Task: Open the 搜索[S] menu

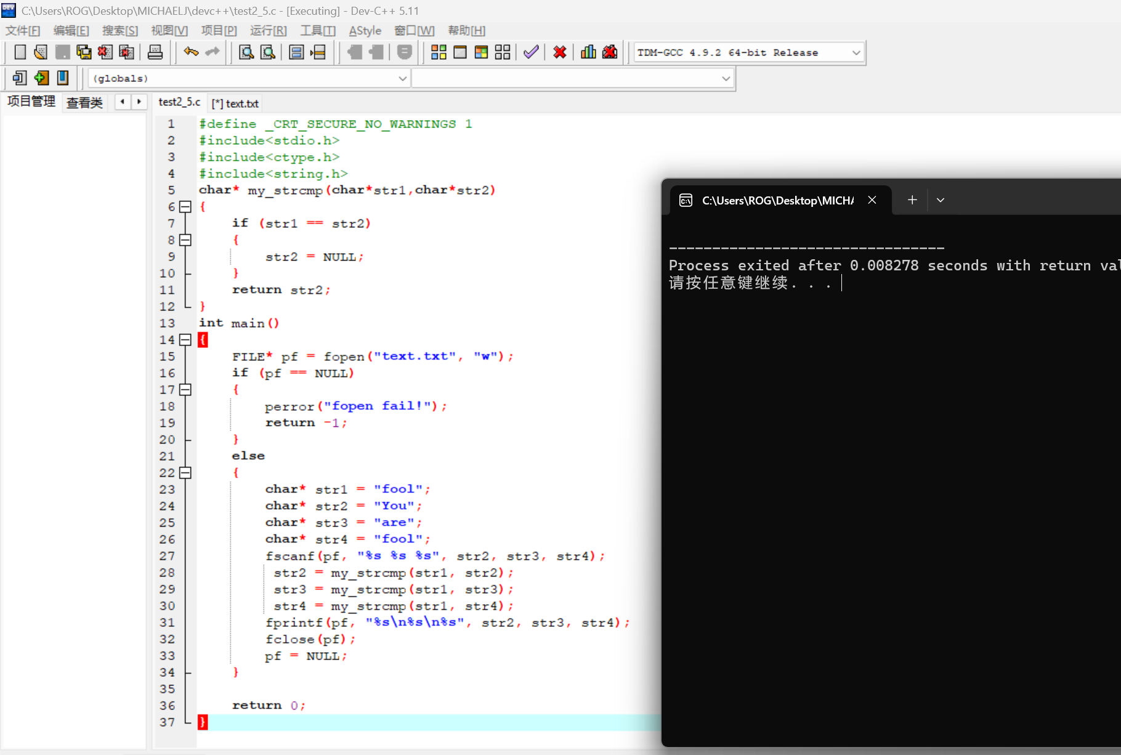Action: click(x=120, y=31)
